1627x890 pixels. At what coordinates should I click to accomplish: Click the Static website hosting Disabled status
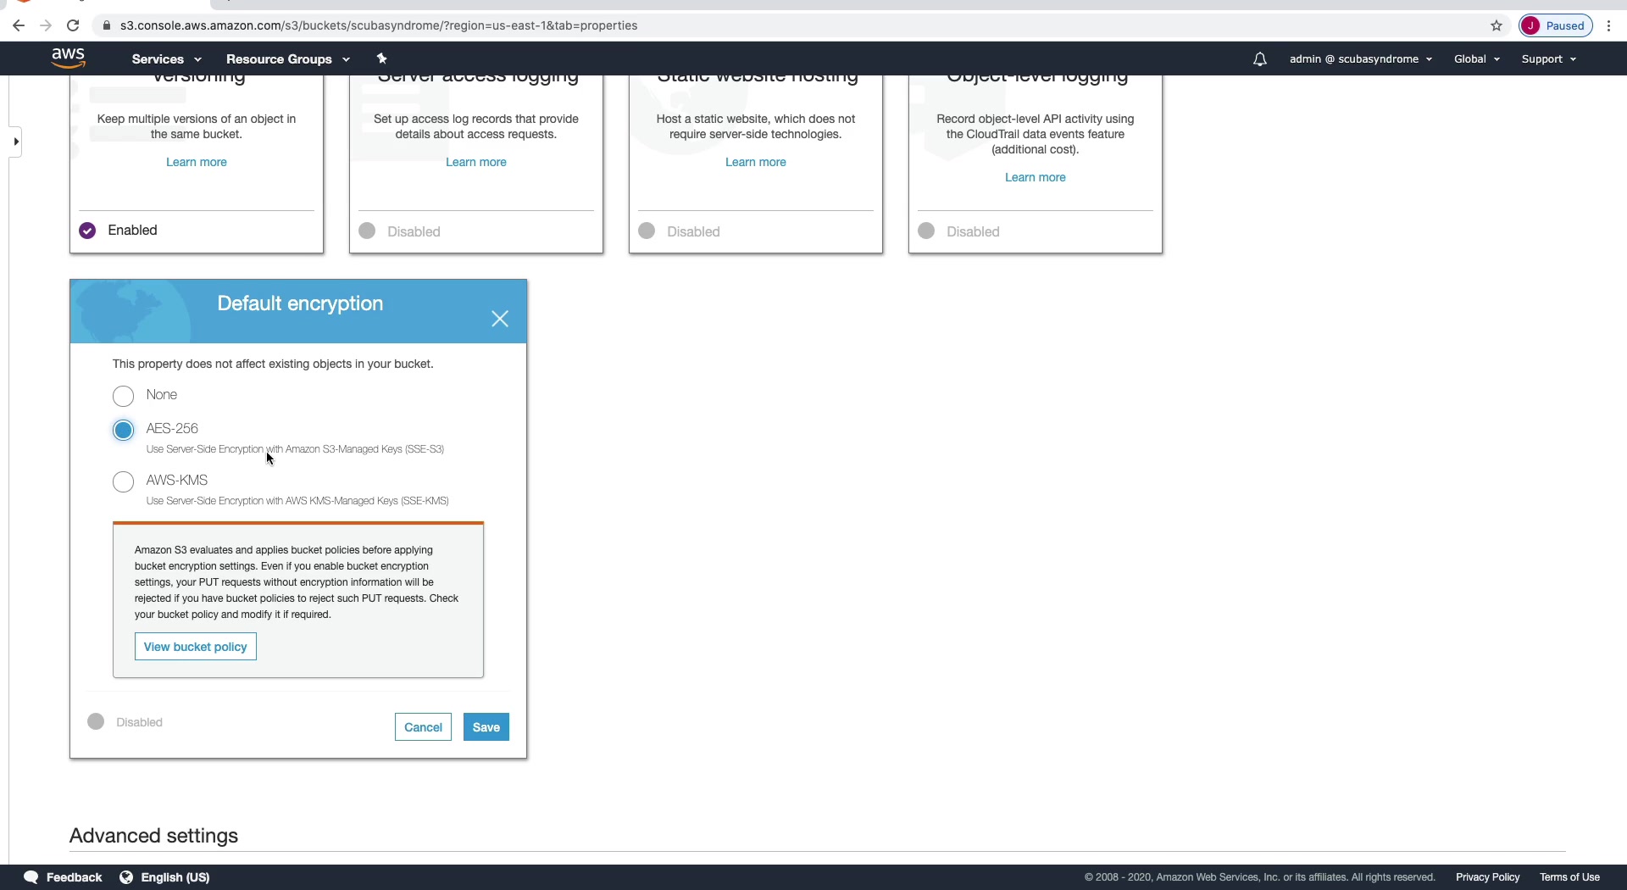(680, 231)
